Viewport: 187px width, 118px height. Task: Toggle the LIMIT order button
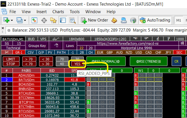11,59
